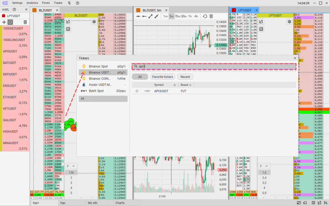The image size is (330, 206).
Task: Delete chart drawings with trash icon
Action: 211,16
